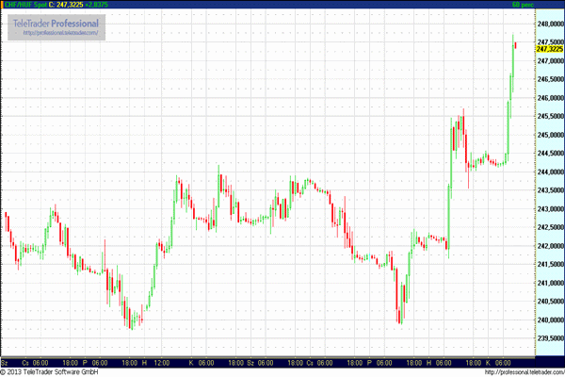
Task: Click the 241,0000 price axis label
Action: click(x=549, y=283)
